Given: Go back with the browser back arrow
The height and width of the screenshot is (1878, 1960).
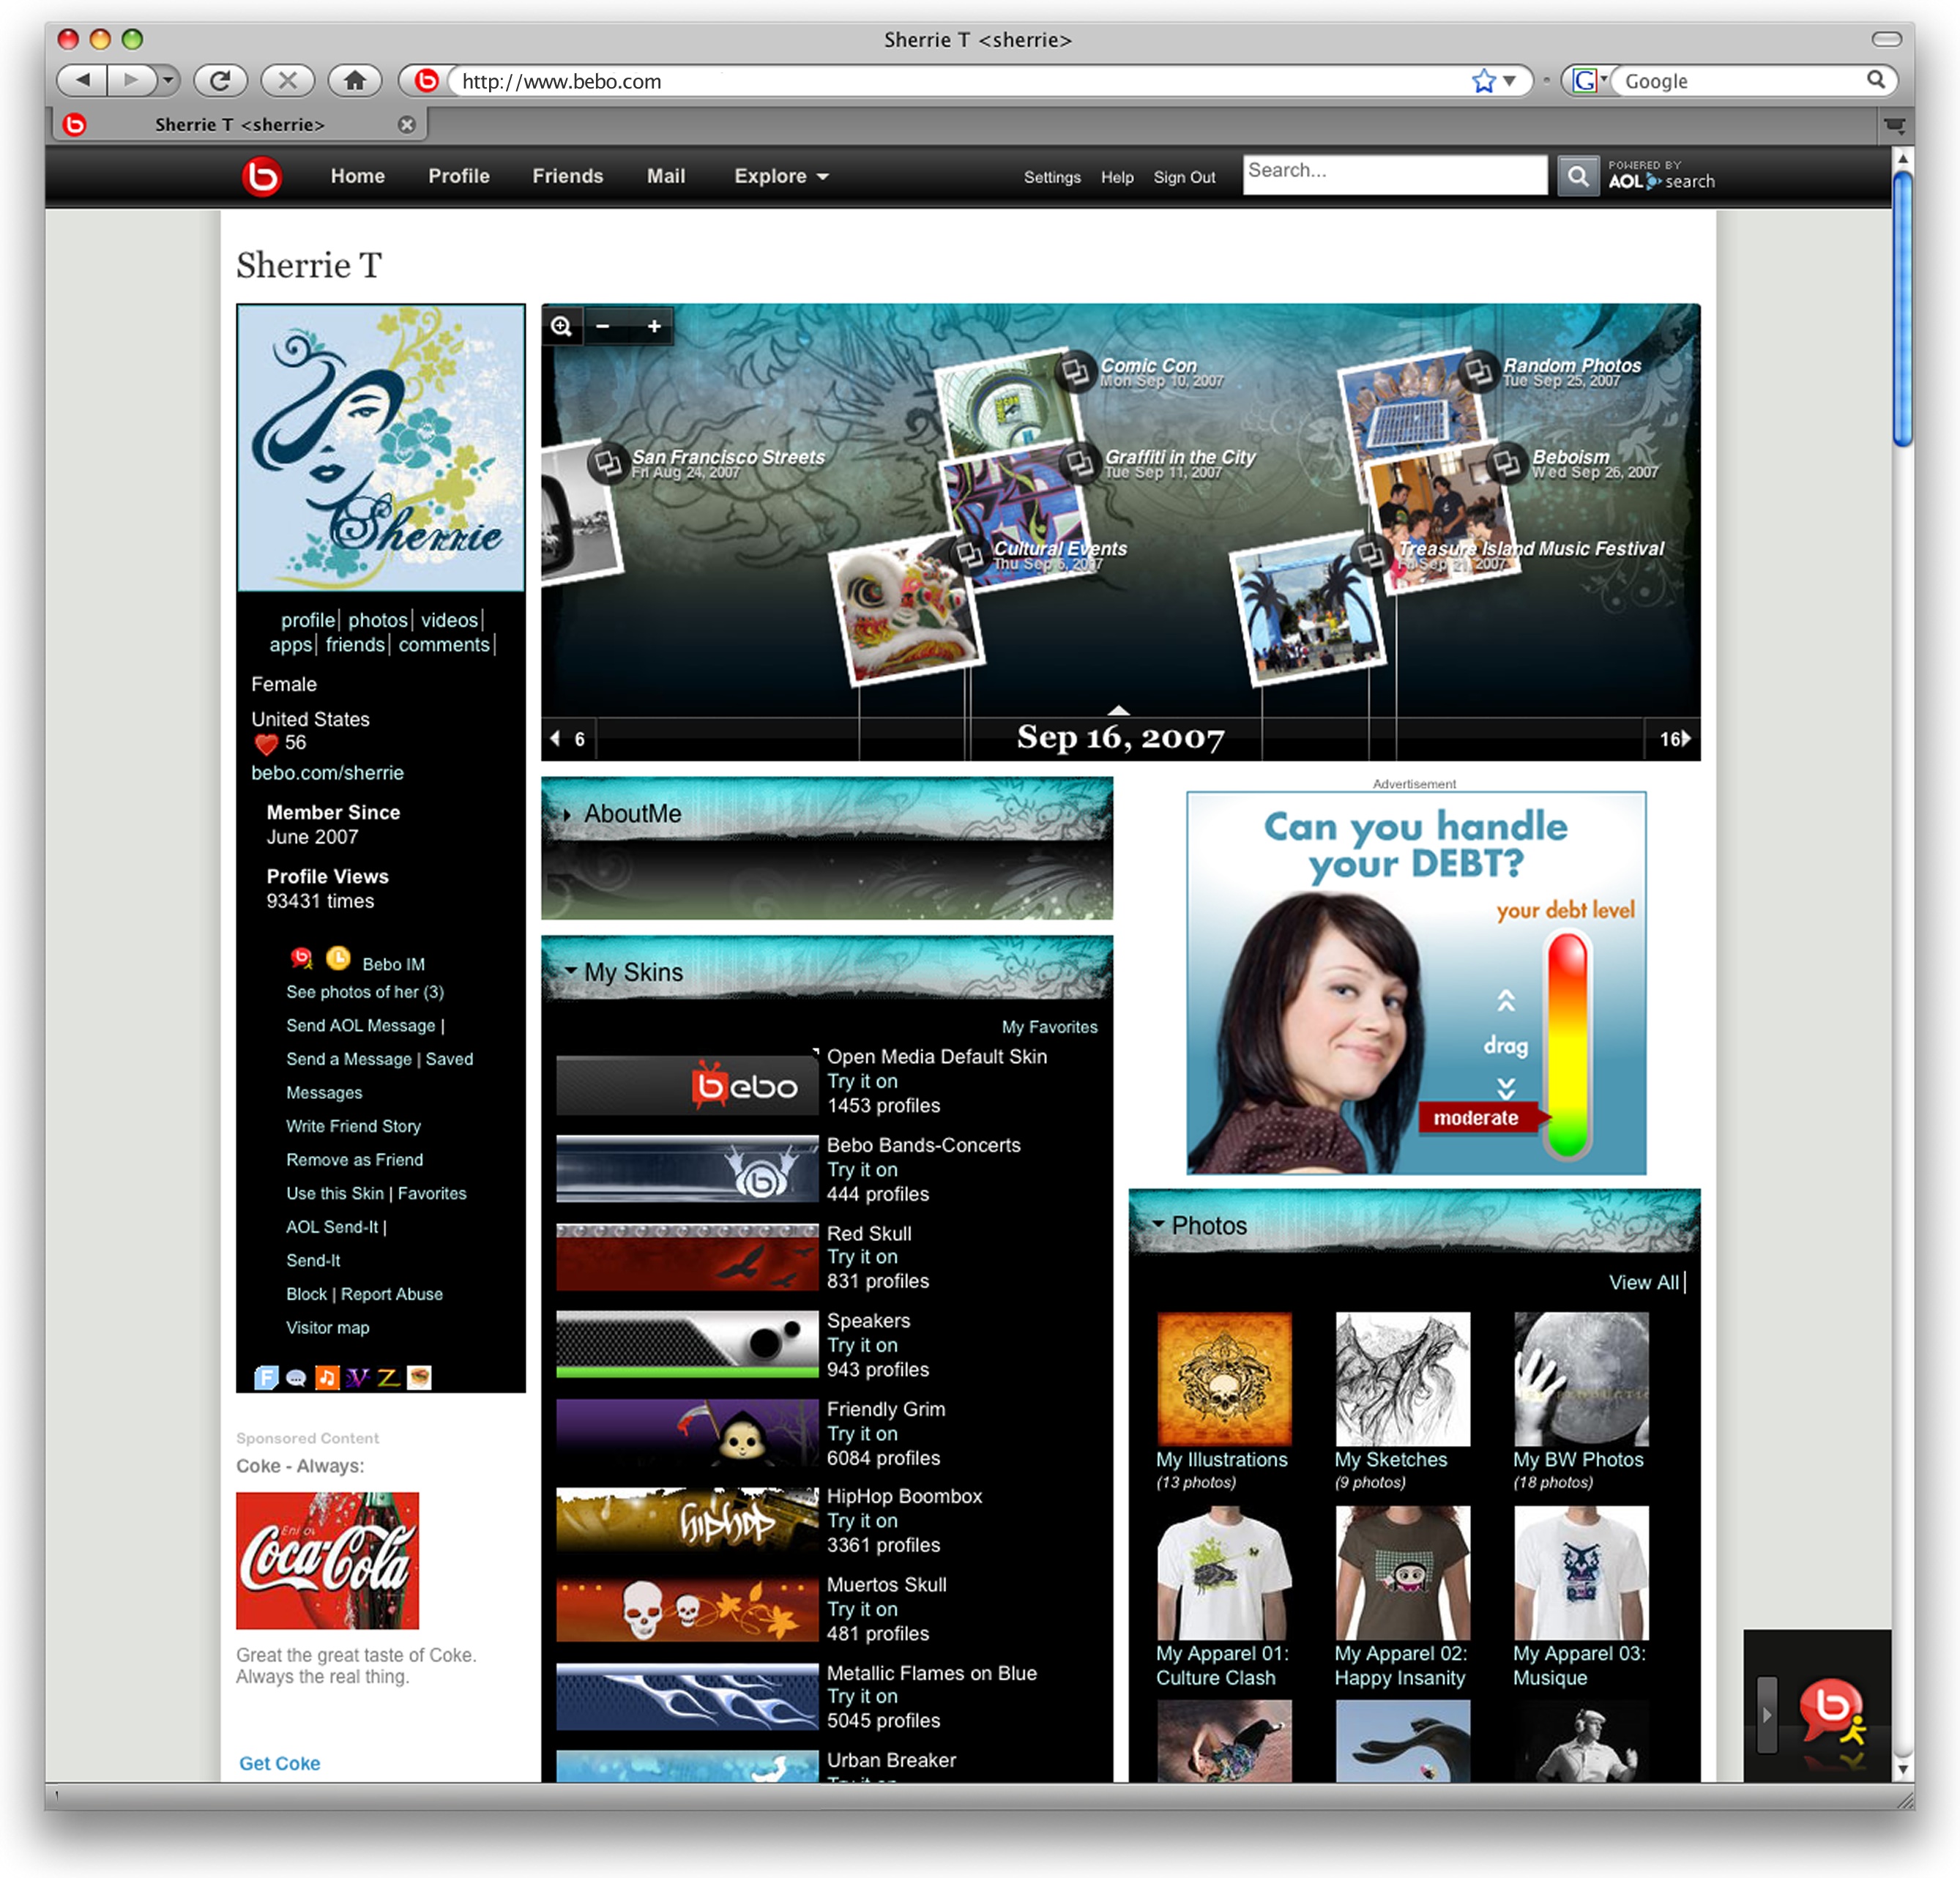Looking at the screenshot, I should (x=83, y=80).
